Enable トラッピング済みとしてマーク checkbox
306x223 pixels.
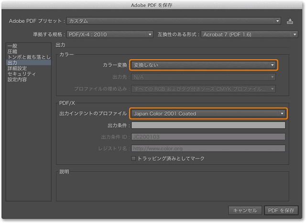[x=134, y=159]
